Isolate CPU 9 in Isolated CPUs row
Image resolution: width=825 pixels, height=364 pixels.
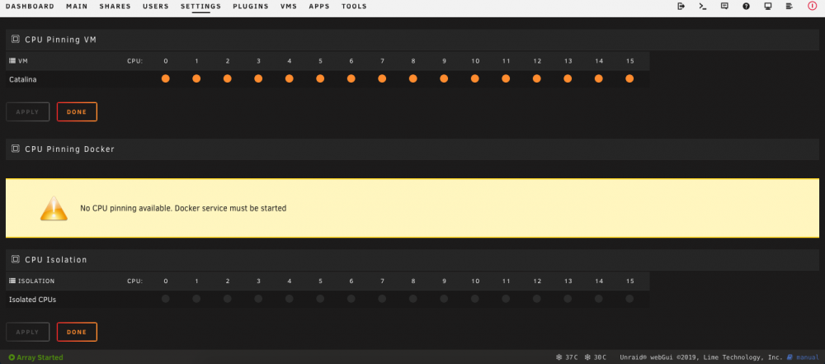point(444,299)
